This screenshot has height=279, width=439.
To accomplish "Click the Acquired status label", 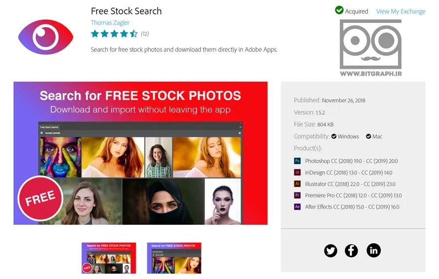I will [x=357, y=12].
